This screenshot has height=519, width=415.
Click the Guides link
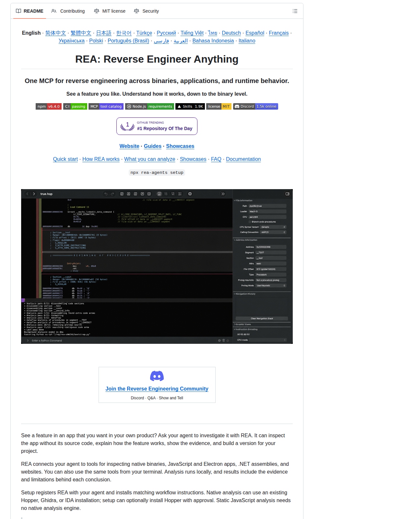153,146
